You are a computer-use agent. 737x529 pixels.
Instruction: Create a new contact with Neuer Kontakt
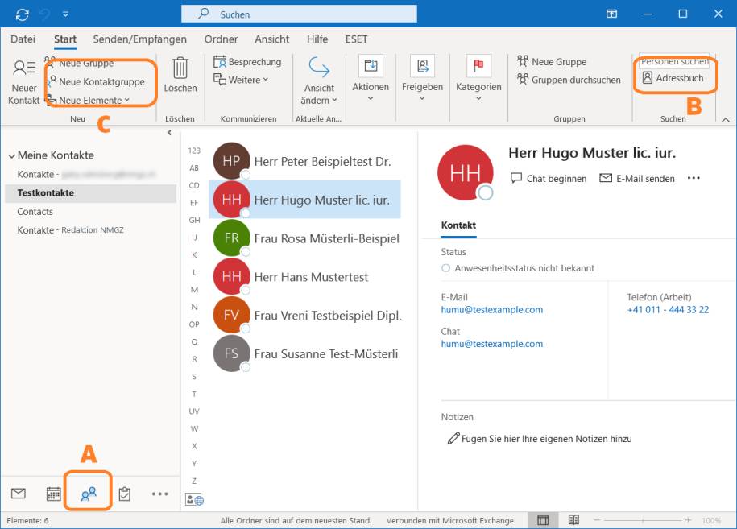(x=24, y=82)
